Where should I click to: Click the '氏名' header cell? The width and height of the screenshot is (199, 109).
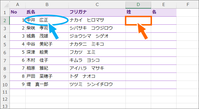coord(47,13)
